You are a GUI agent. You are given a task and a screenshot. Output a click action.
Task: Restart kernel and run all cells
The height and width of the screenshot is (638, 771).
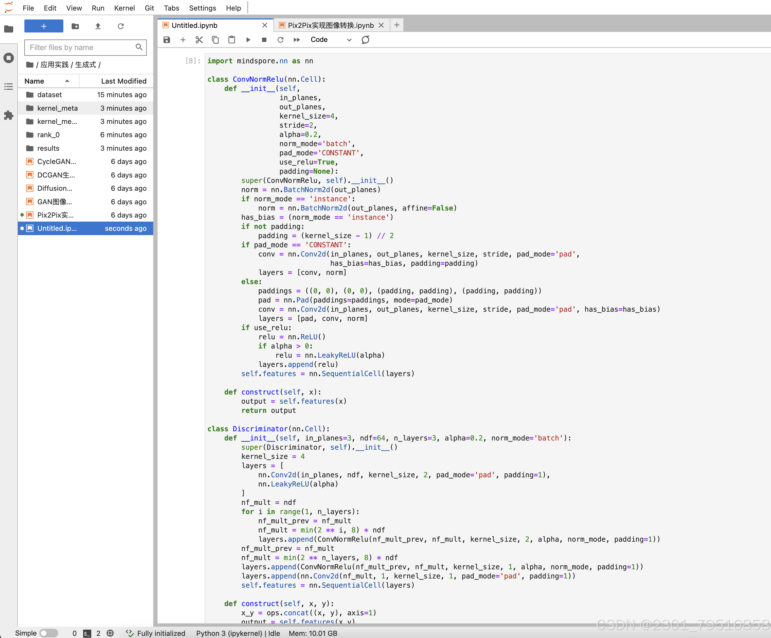[297, 40]
